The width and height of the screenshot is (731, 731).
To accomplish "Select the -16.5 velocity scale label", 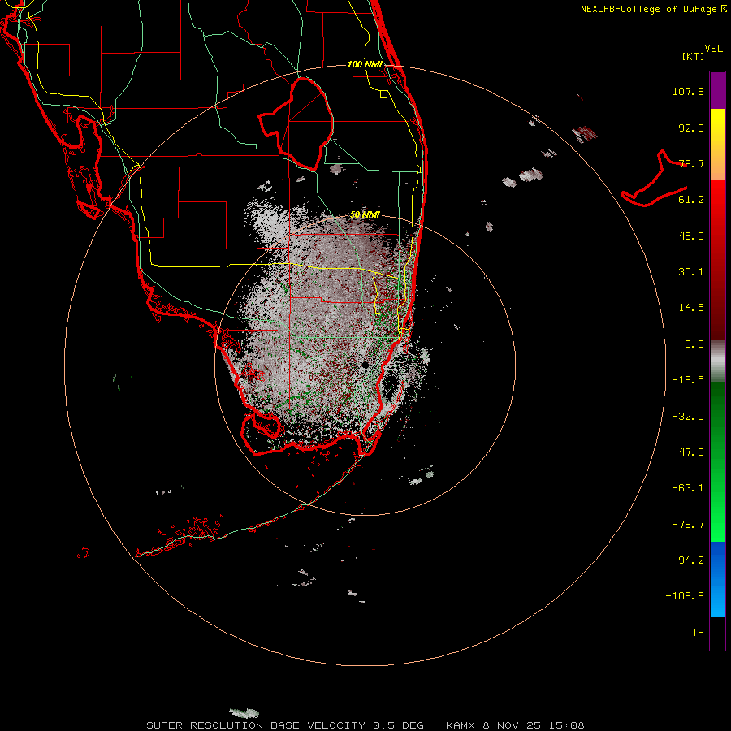I will pos(688,380).
